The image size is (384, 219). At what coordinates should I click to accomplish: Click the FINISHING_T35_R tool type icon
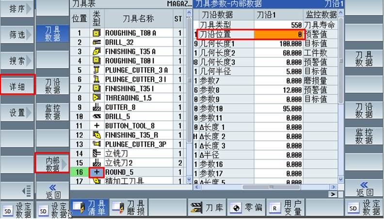(97, 135)
